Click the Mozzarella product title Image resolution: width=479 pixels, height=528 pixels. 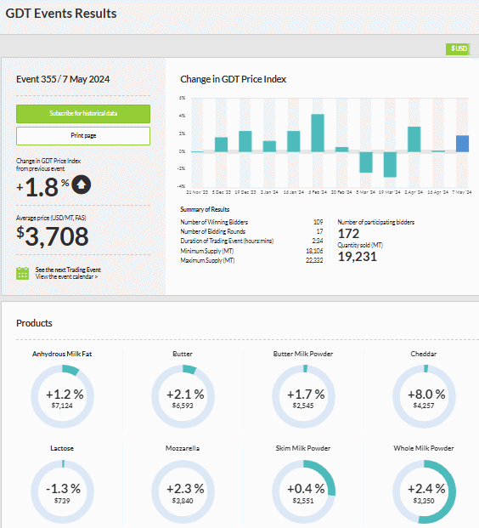coord(183,448)
